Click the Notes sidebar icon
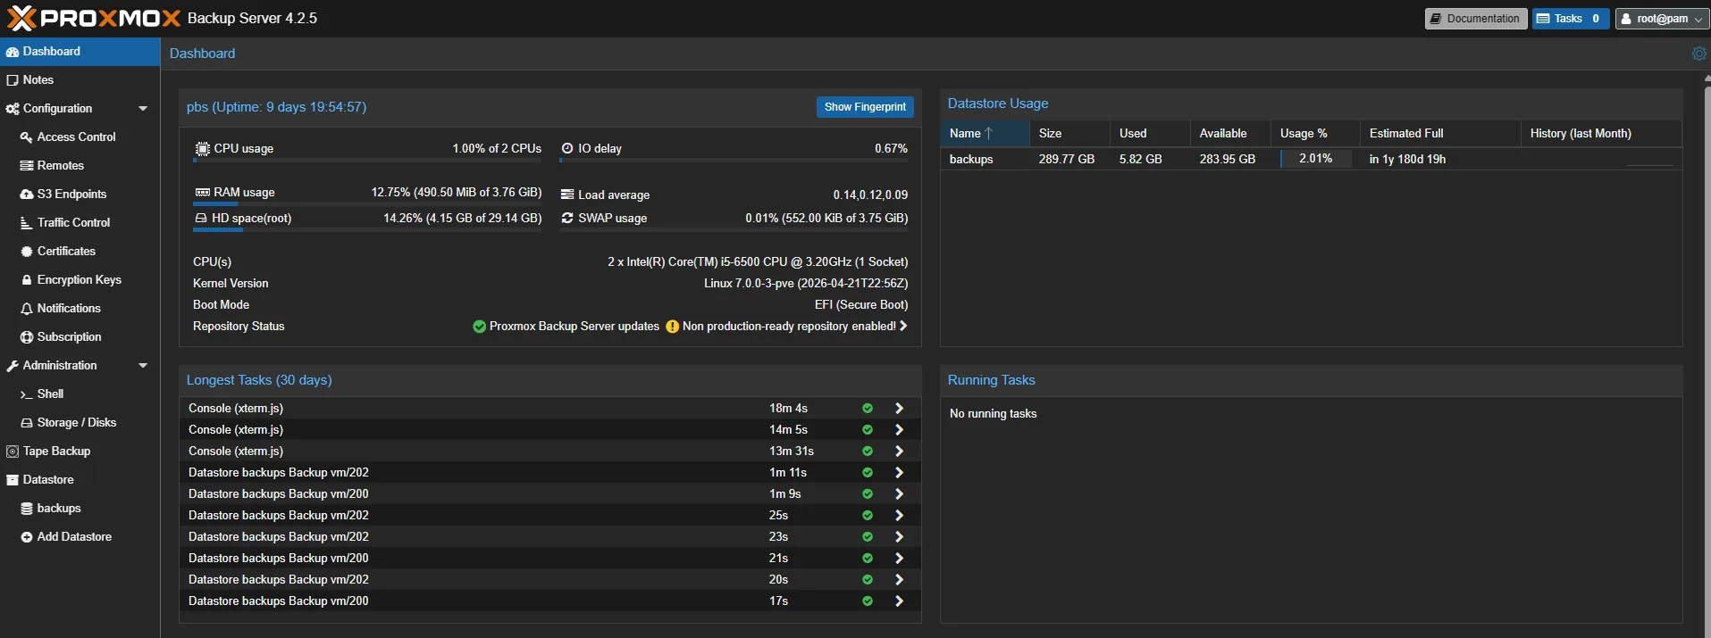 (13, 80)
